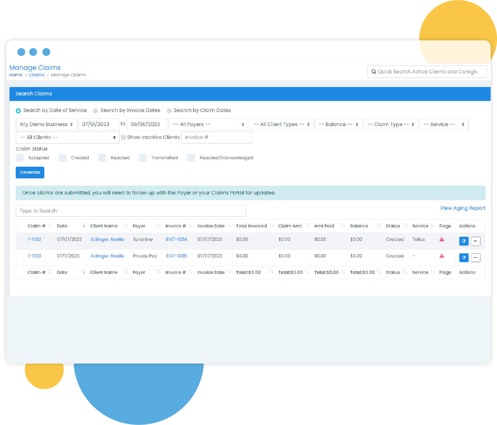Open the Claim Type dropdown
The height and width of the screenshot is (425, 497).
click(x=391, y=124)
